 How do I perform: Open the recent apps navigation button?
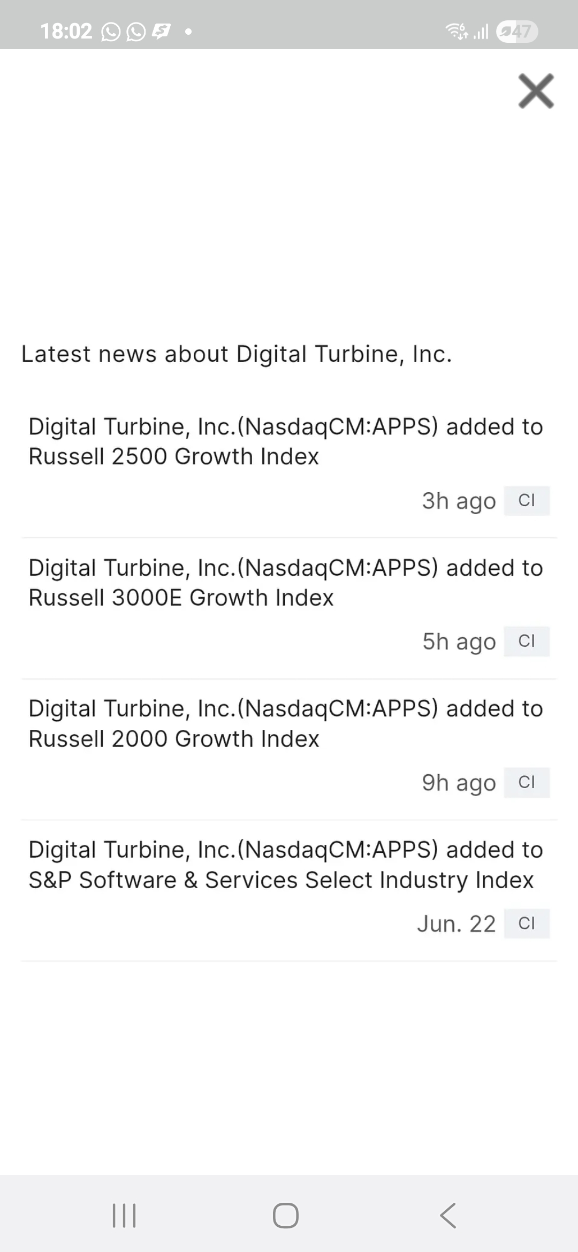(x=124, y=1215)
